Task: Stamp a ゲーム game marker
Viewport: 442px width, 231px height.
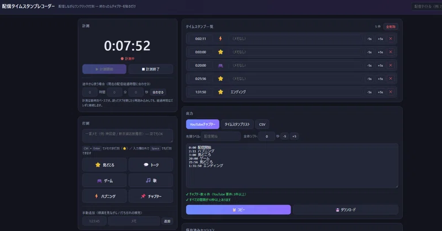Action: click(104, 181)
